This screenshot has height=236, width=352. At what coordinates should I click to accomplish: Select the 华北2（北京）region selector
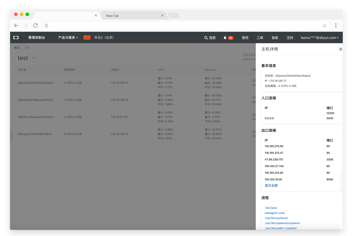pyautogui.click(x=104, y=38)
